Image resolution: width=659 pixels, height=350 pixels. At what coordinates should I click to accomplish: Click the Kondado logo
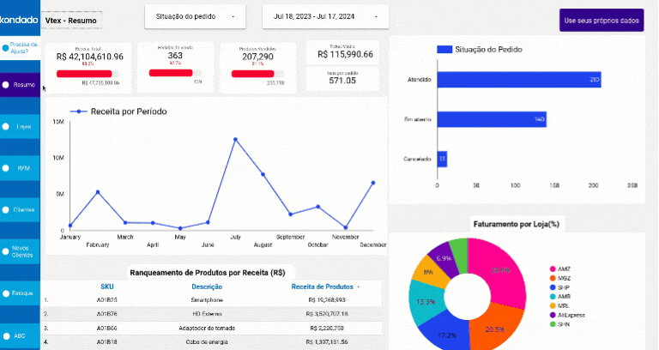(x=21, y=18)
